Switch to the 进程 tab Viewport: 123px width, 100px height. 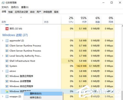(x=4, y=12)
